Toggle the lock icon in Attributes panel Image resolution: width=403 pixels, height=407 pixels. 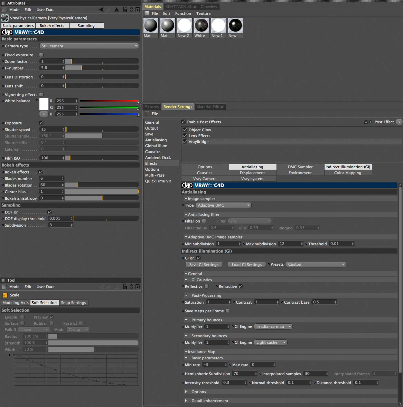point(125,10)
